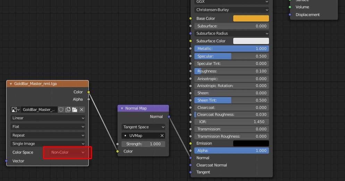Click the new image copy icon
The width and height of the screenshot is (345, 181).
pos(68,110)
